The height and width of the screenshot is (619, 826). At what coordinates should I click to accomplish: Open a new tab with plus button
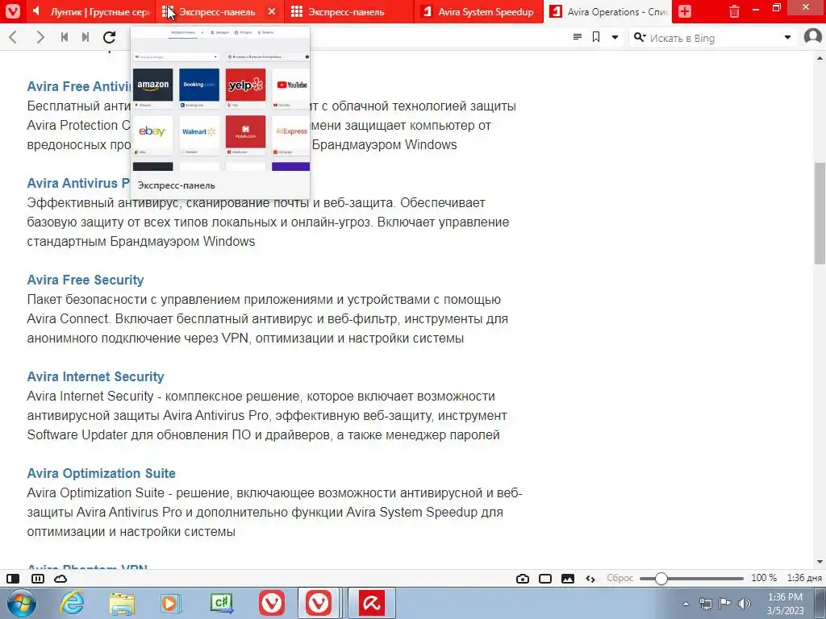click(x=684, y=11)
